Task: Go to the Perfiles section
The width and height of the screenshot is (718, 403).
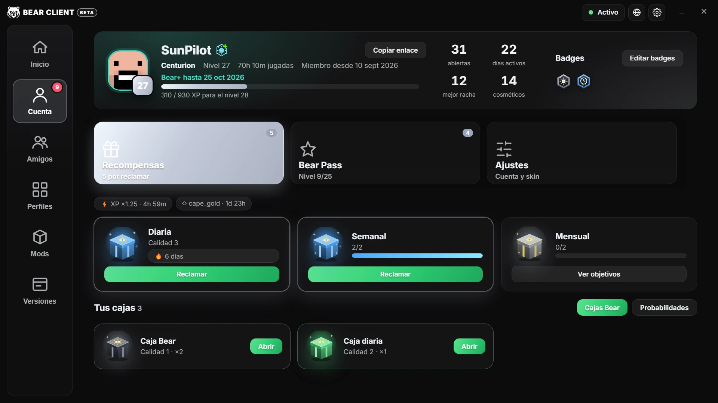Action: point(40,196)
